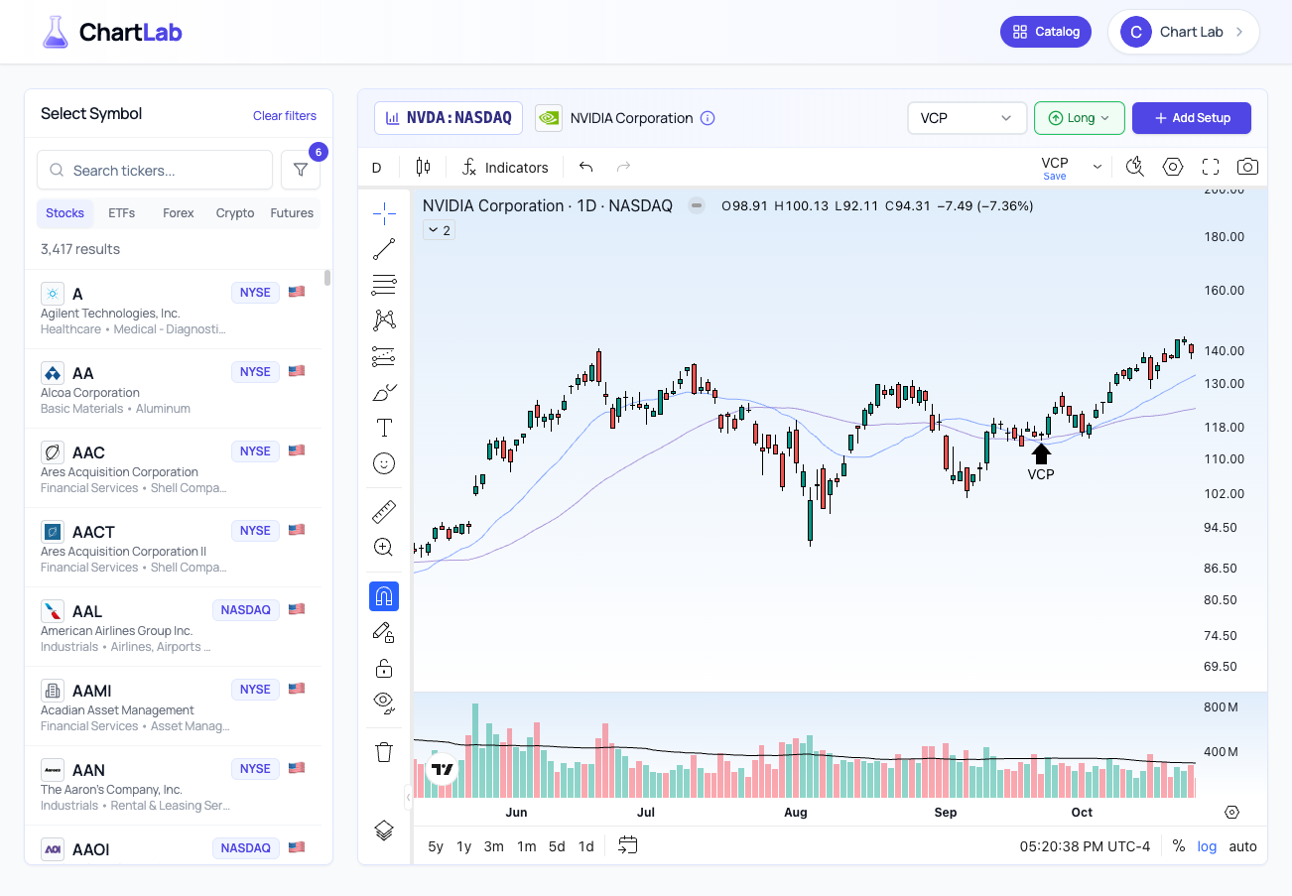Set the range to 1m

point(526,846)
